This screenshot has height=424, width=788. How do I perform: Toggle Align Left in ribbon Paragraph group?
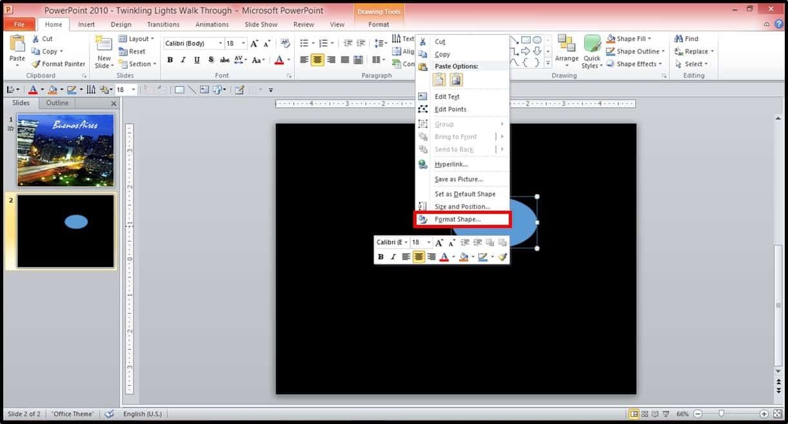point(304,60)
